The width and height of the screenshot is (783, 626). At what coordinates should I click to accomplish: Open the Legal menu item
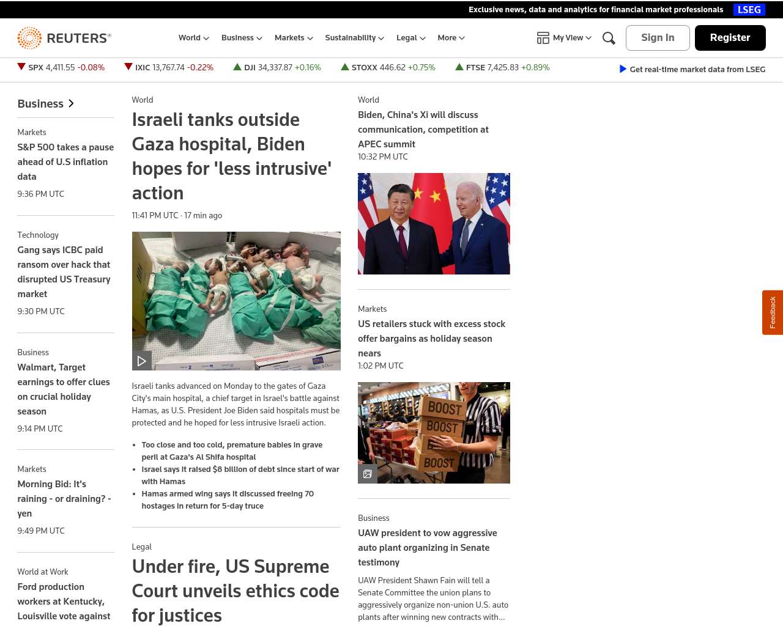tap(410, 38)
